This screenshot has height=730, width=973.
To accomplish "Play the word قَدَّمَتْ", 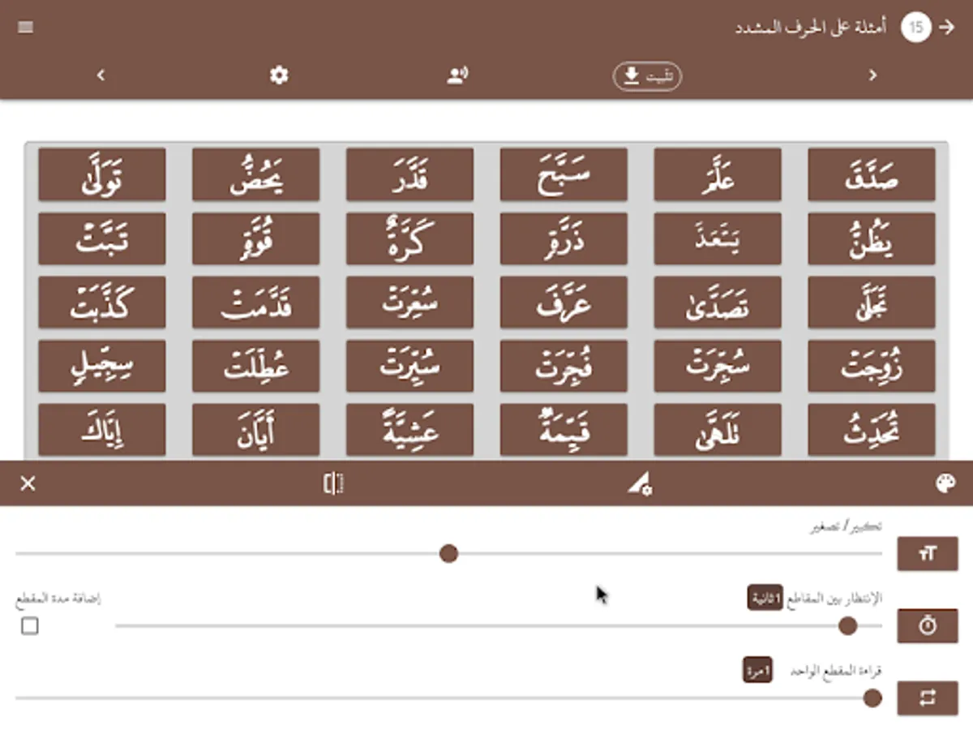I will tap(255, 303).
